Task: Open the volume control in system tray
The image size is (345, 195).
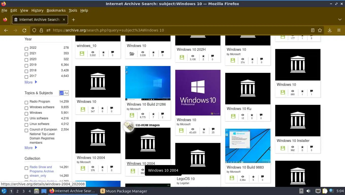Action: click(308, 191)
